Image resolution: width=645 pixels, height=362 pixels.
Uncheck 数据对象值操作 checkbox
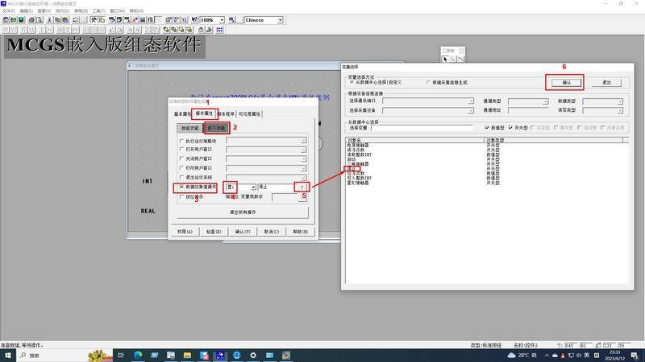[181, 187]
